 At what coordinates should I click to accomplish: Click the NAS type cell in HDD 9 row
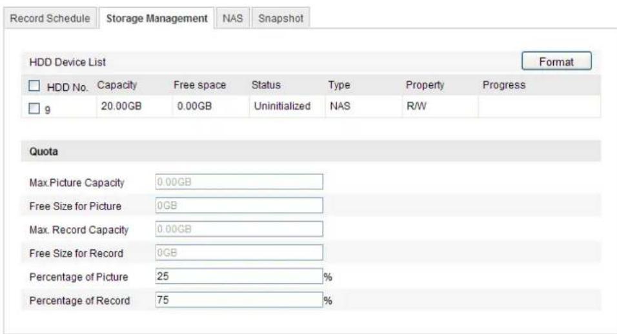click(340, 106)
